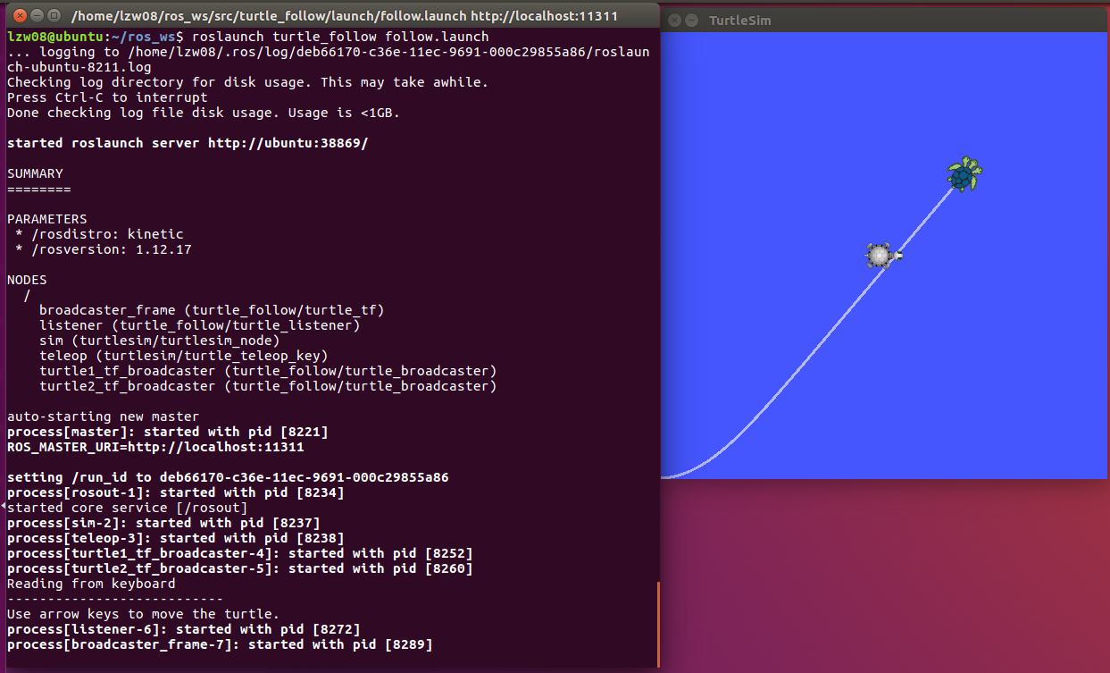Click the broadcaster_frame node line
The height and width of the screenshot is (673, 1110).
pos(212,310)
